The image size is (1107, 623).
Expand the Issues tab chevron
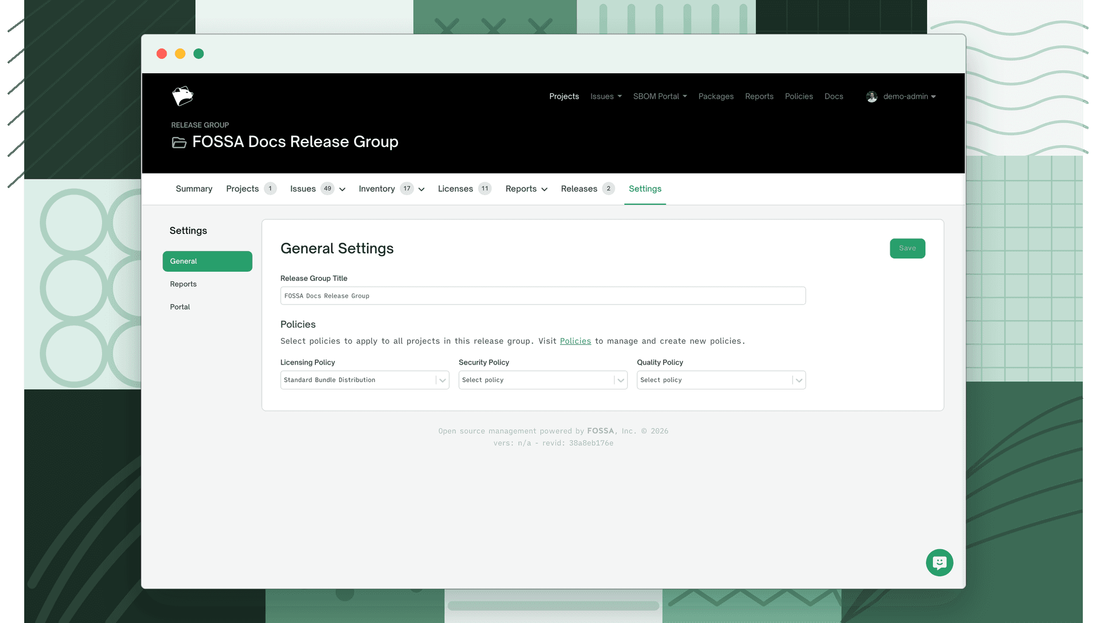pos(342,189)
